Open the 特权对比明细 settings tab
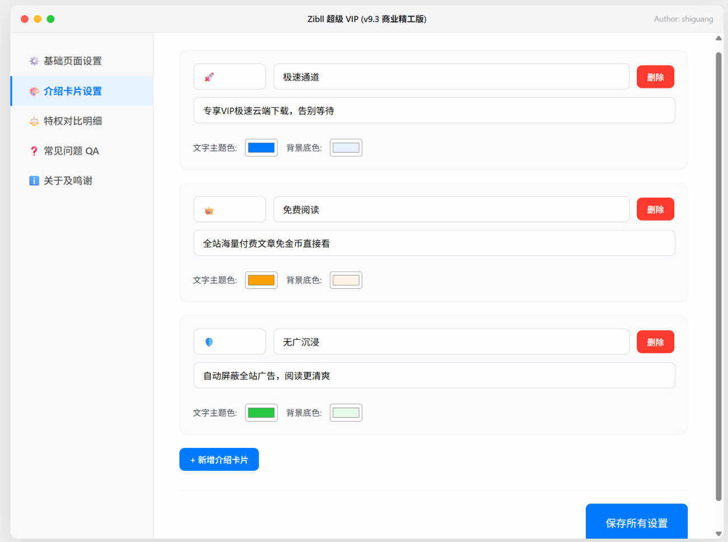The width and height of the screenshot is (728, 542). point(73,121)
